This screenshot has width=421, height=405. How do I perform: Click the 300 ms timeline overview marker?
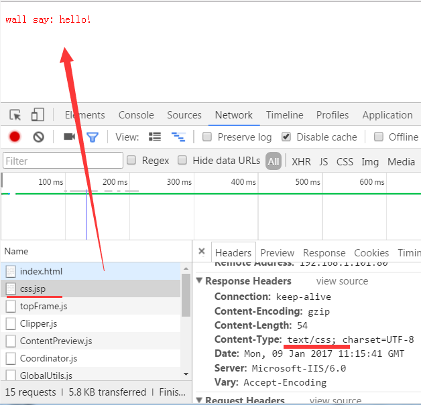(179, 182)
